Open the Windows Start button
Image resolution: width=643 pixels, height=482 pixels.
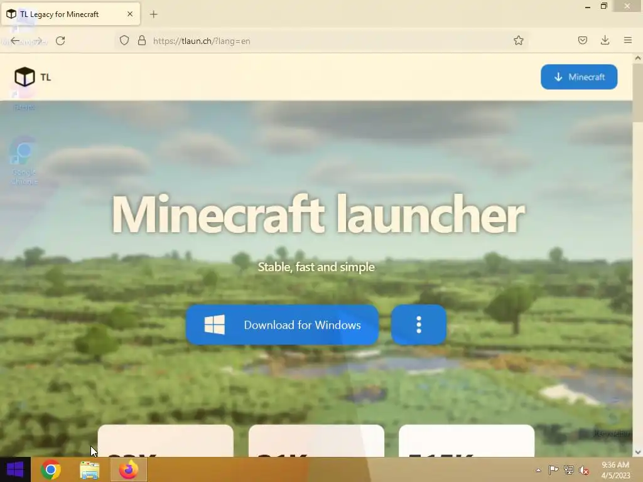[15, 469]
